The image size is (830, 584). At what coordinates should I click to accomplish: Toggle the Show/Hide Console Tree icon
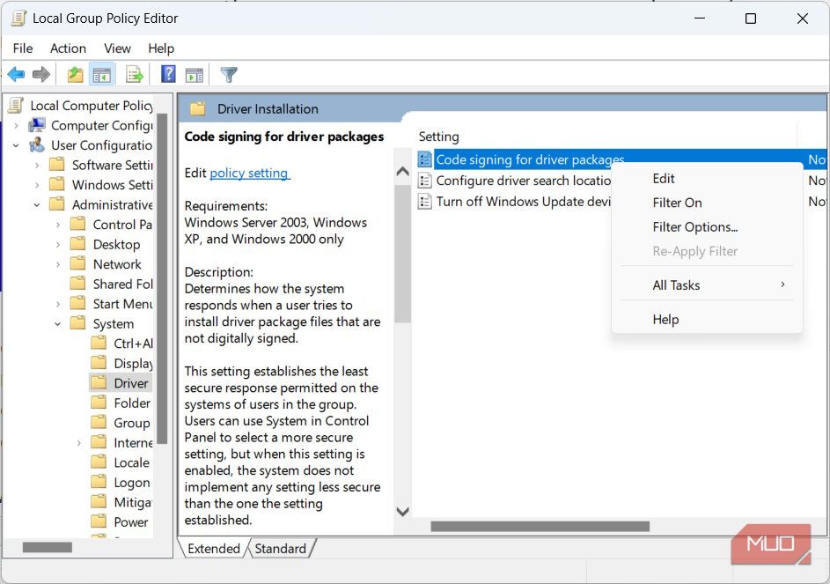click(102, 75)
